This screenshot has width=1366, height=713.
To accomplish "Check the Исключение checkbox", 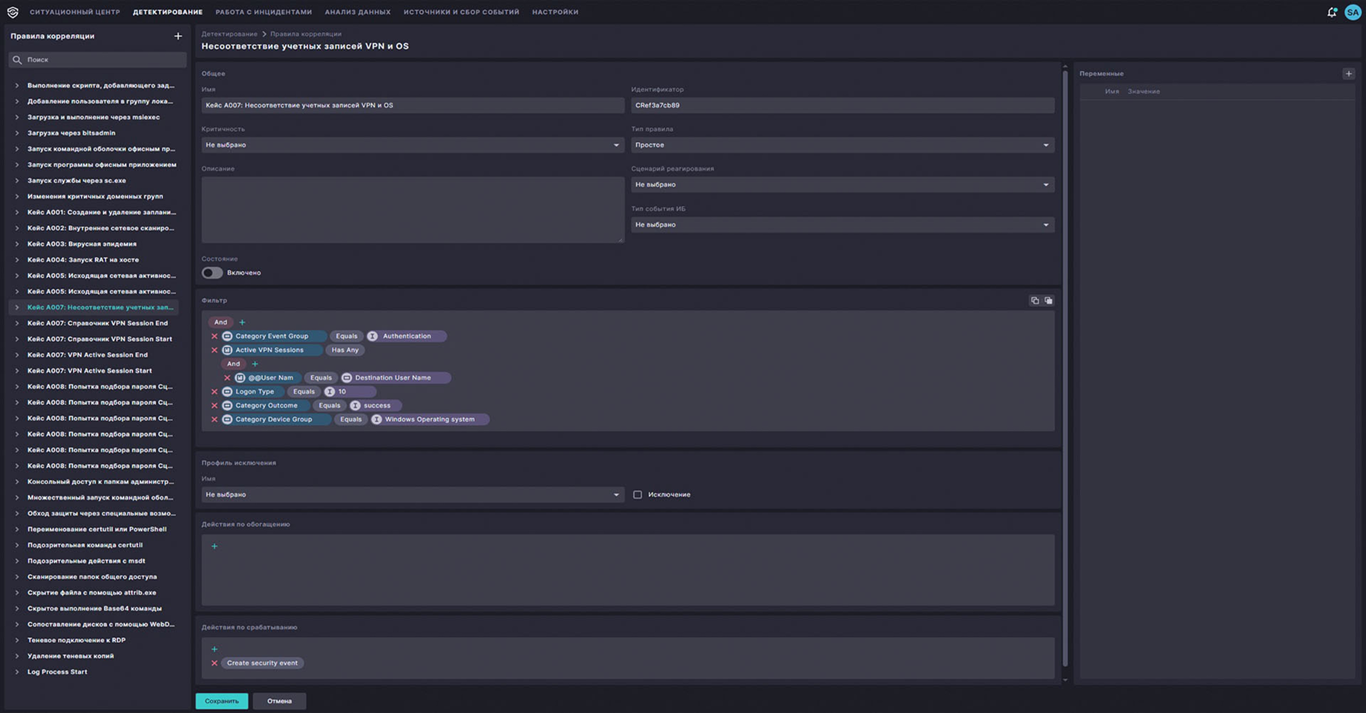I will (638, 495).
